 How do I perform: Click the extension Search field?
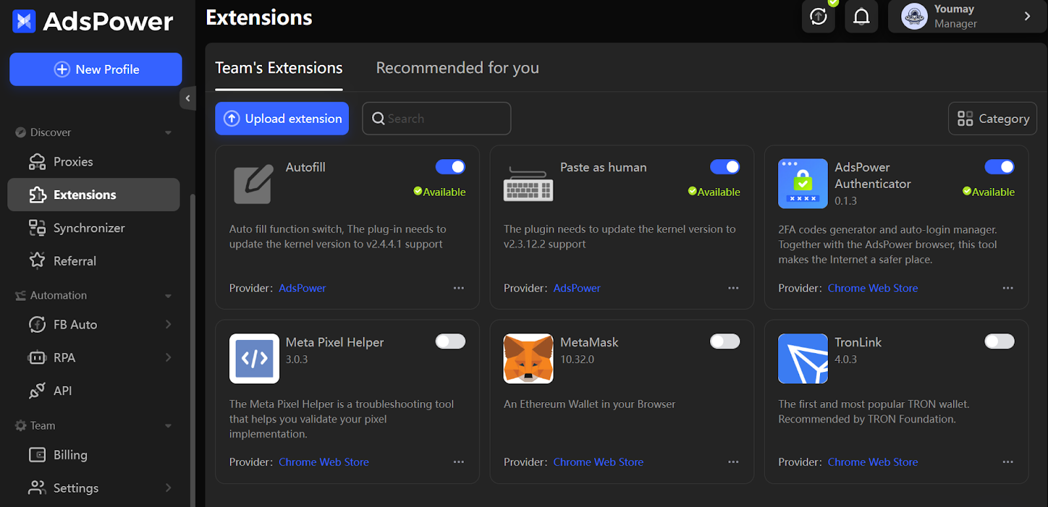coord(436,119)
